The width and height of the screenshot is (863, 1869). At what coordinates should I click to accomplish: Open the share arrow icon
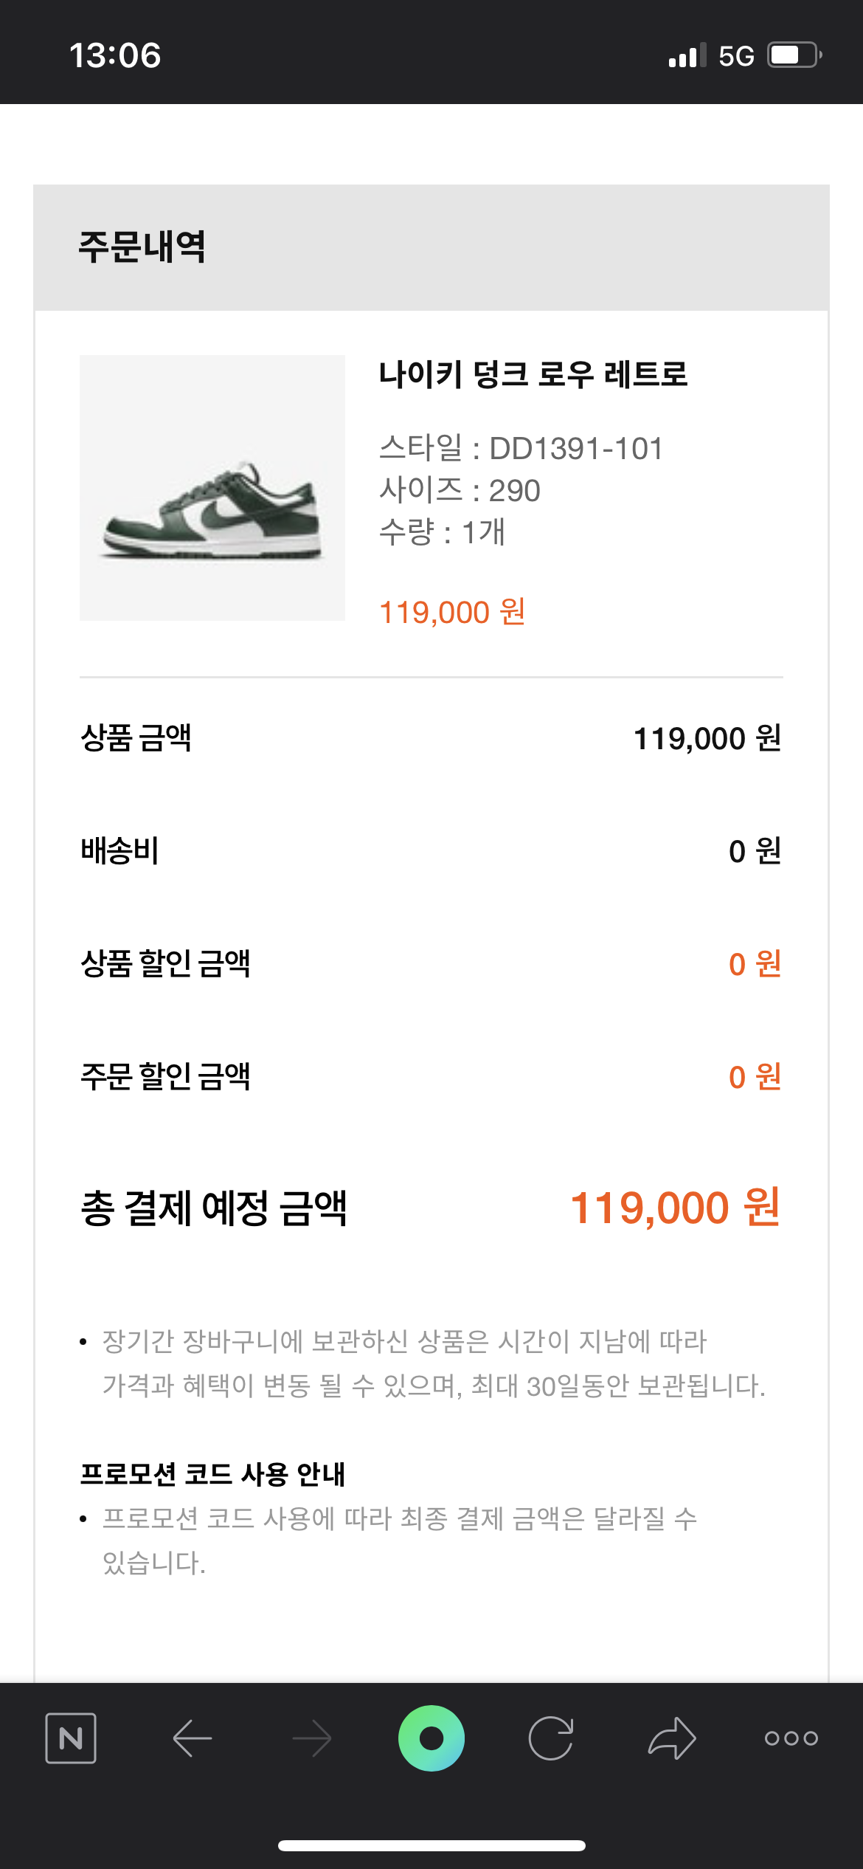[671, 1738]
